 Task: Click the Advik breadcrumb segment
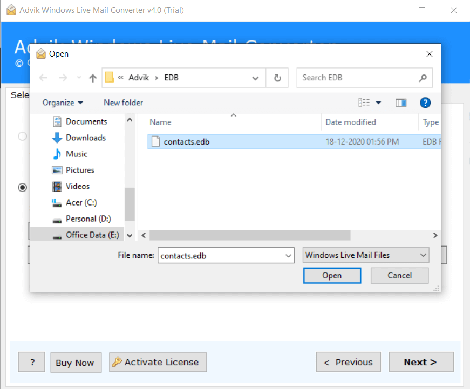click(139, 78)
